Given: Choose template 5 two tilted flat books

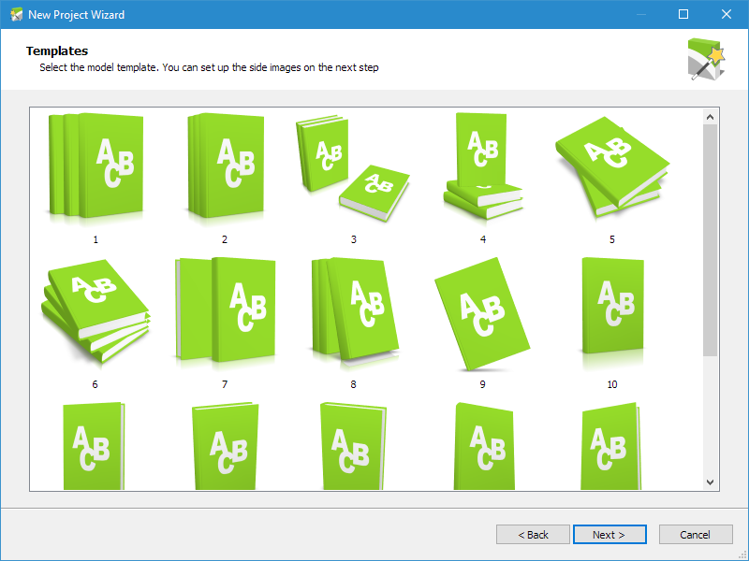Looking at the screenshot, I should pyautogui.click(x=612, y=166).
